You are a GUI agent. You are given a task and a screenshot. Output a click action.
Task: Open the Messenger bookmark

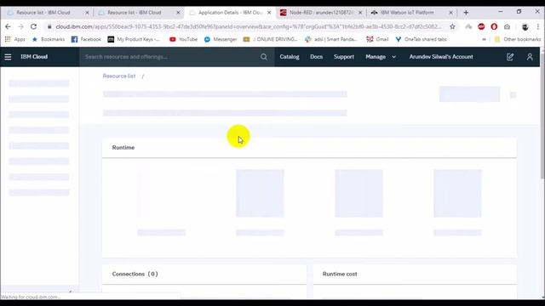(221, 39)
